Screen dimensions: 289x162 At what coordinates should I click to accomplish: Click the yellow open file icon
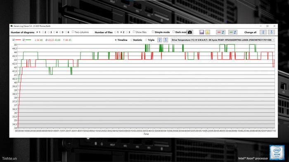tap(208, 32)
